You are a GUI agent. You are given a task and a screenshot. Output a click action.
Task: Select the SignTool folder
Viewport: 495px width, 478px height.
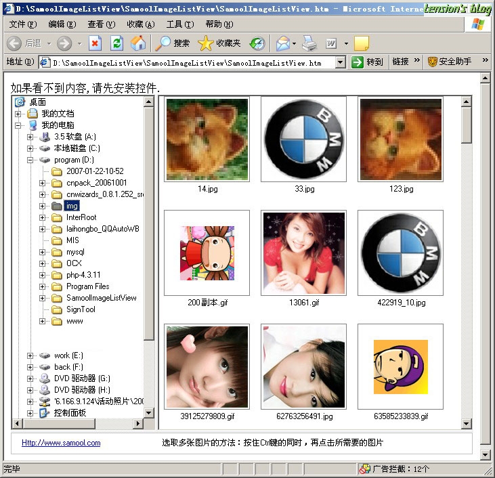point(81,309)
